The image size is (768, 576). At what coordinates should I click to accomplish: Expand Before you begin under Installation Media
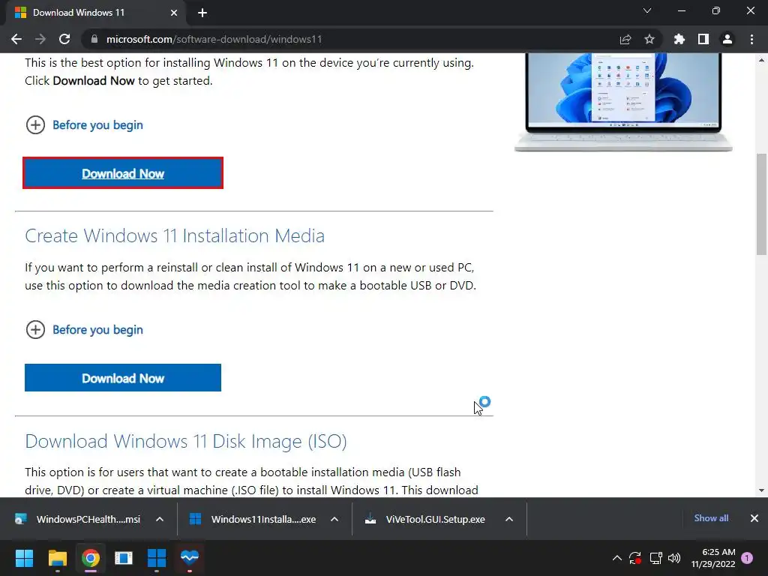[x=84, y=330]
